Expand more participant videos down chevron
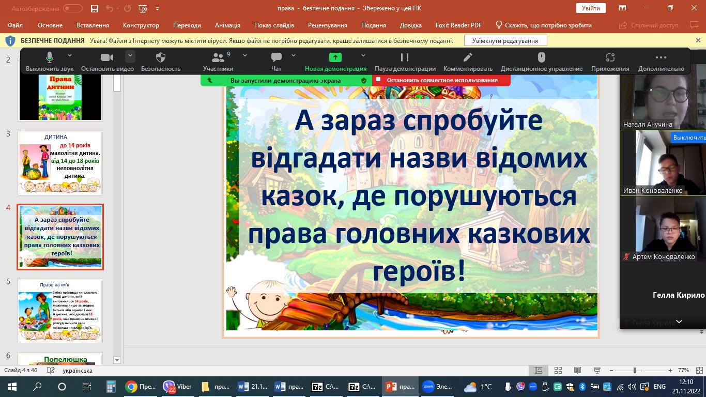This screenshot has width=706, height=397. tap(679, 322)
